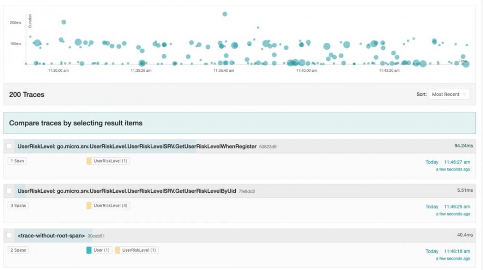Click the highest trace dot above 200ms
This screenshot has height=270, width=483.
[x=225, y=14]
